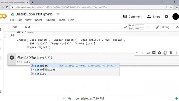179x101 pixels.
Task: Open the Runtime menu
Action: [x=50, y=20]
